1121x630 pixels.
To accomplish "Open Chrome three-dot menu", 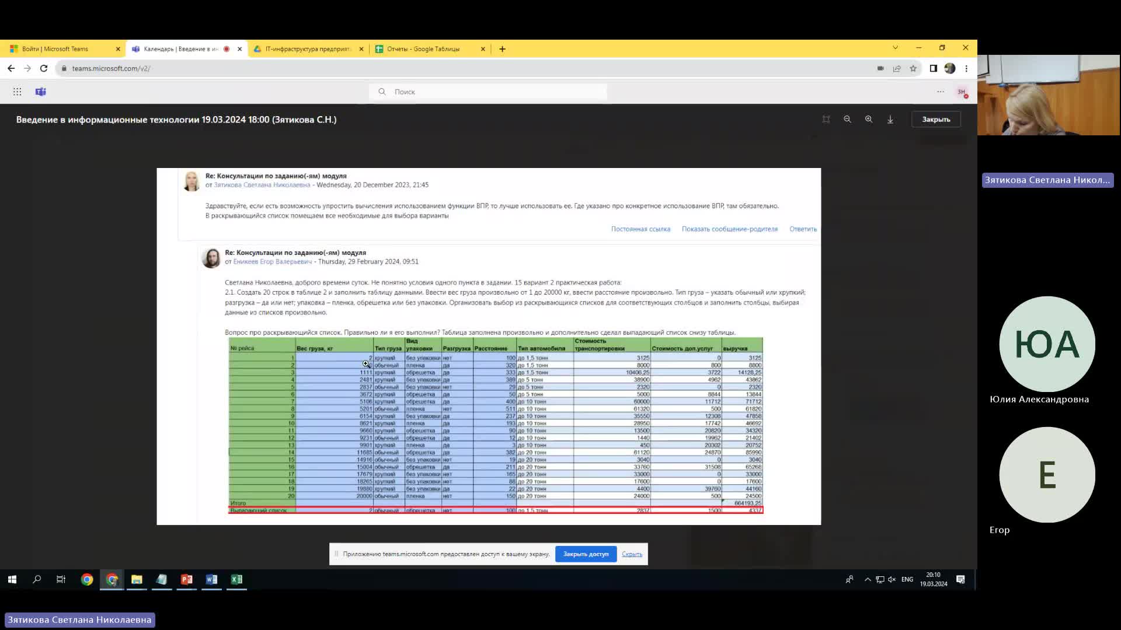I will coord(966,68).
